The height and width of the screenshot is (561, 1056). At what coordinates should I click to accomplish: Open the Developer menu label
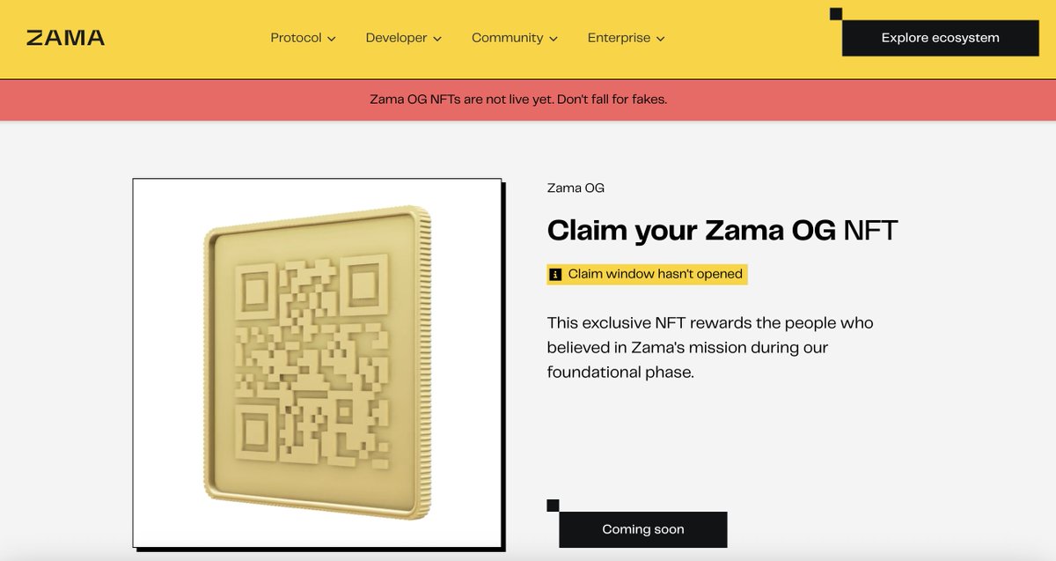pos(396,38)
